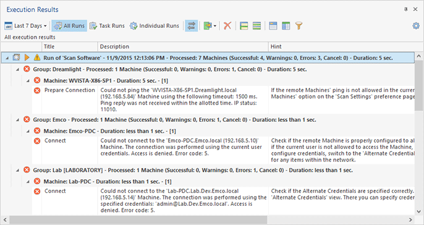This screenshot has height=225, width=424.
Task: Click the error icon beside Group: Lab [LABORATORY]
Action: tap(27, 170)
